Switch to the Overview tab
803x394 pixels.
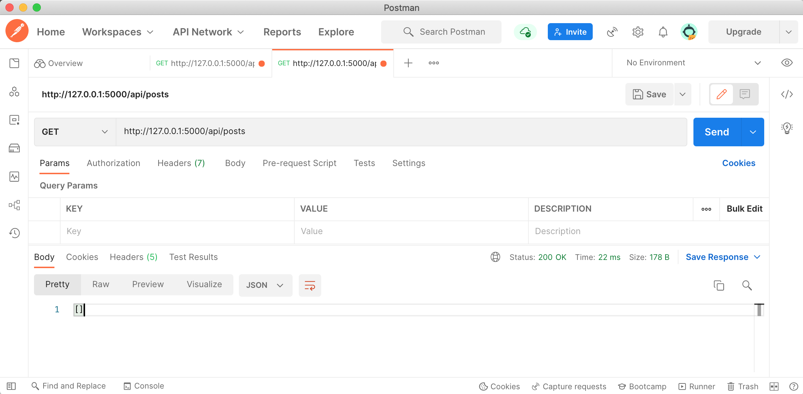(x=59, y=63)
